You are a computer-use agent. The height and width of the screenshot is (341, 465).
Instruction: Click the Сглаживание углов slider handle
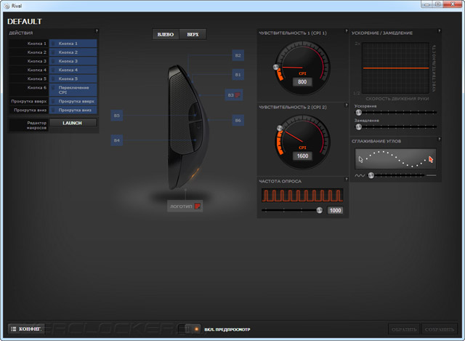coord(371,175)
